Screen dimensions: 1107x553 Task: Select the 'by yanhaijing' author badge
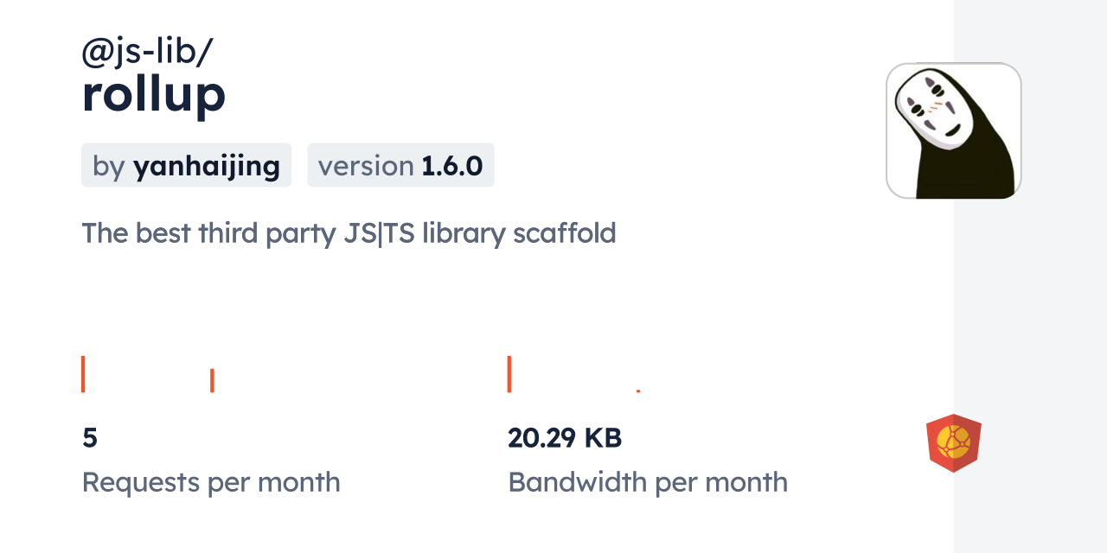point(186,165)
